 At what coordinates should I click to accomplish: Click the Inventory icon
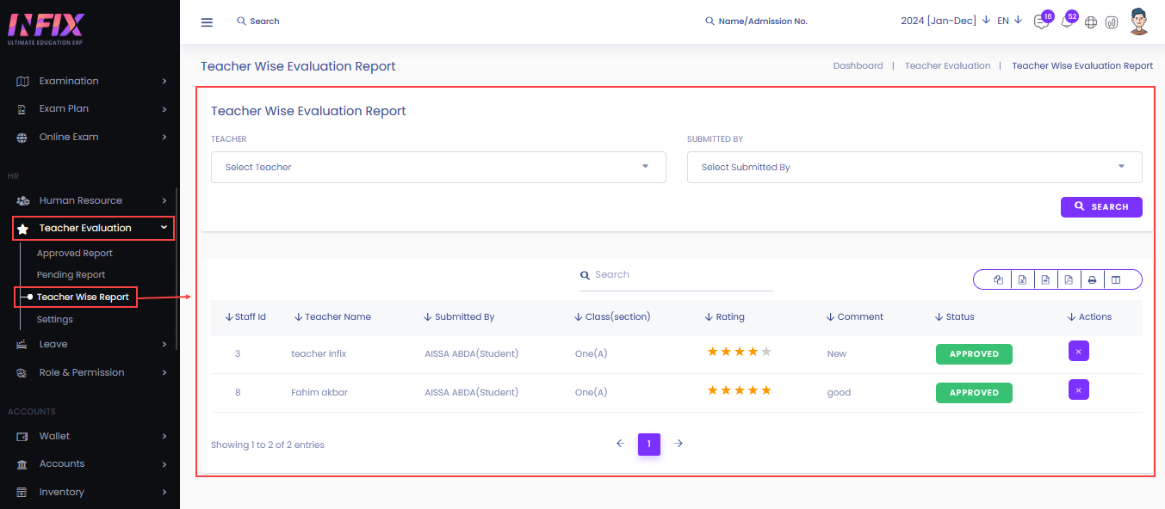(22, 493)
